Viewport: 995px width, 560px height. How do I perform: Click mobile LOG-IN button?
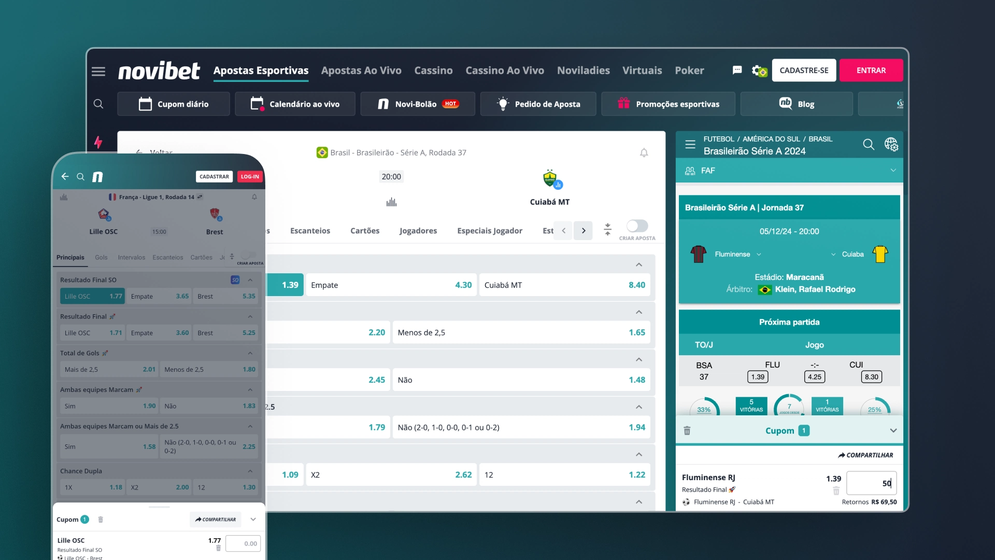250,176
